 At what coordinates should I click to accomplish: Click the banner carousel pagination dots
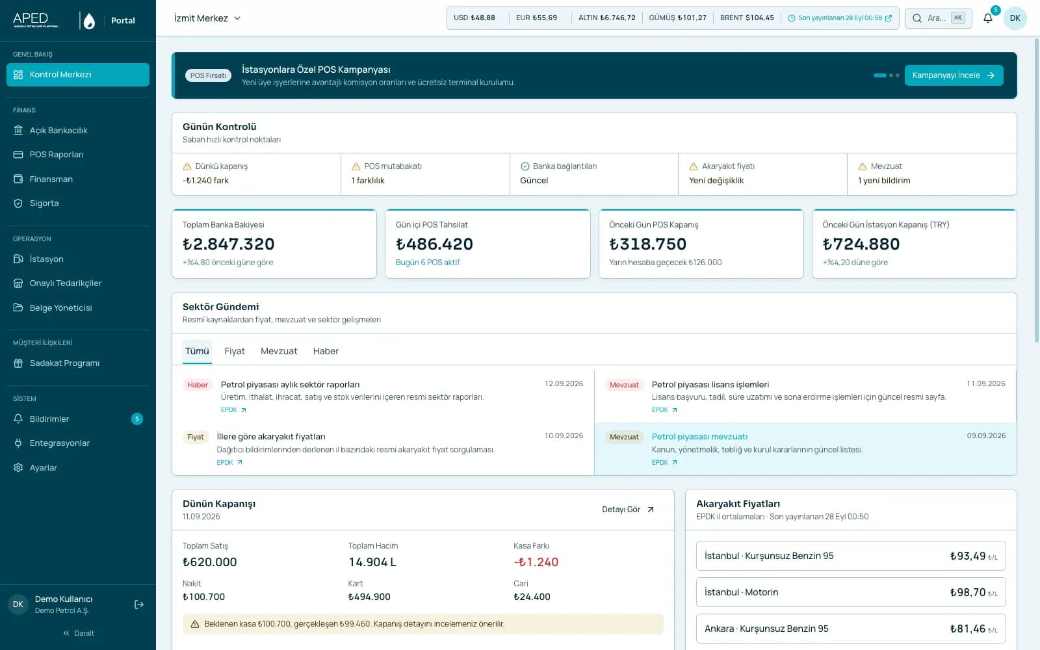(887, 75)
